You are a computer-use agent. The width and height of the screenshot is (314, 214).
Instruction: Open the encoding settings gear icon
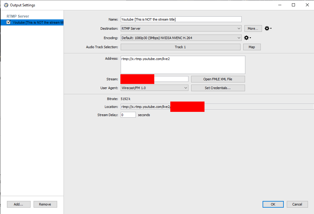pos(247,38)
